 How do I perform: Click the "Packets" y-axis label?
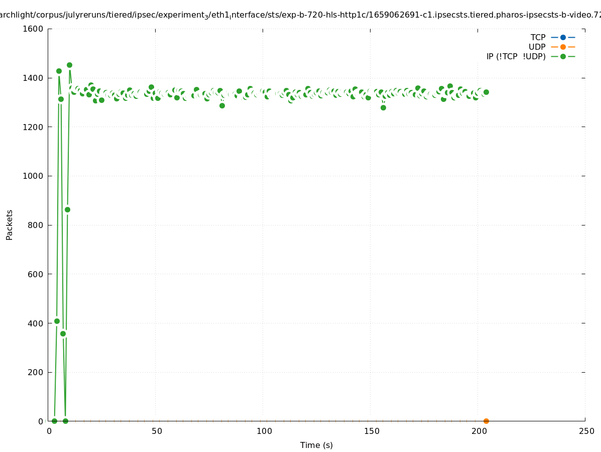point(10,224)
